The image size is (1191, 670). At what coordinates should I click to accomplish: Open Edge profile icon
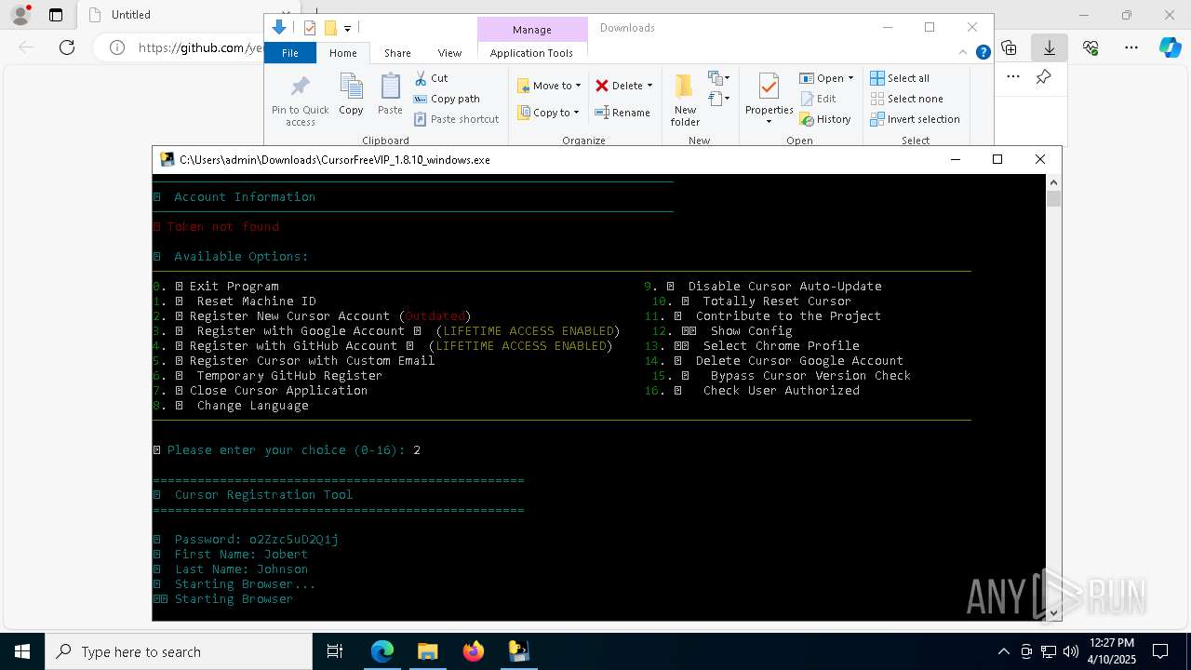click(20, 15)
